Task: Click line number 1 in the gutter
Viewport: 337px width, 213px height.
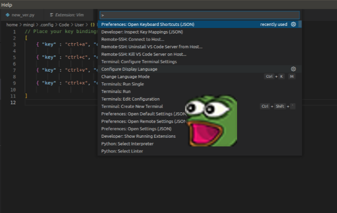Action: (14, 32)
